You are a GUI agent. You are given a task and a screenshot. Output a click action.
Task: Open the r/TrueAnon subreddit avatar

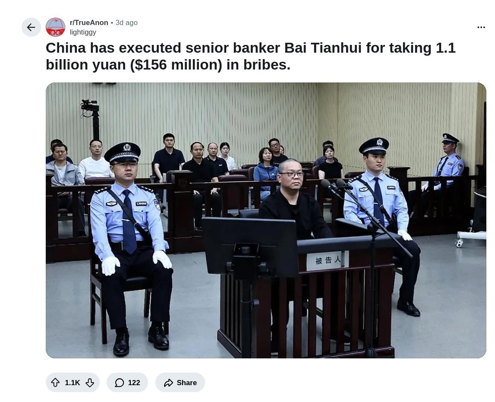point(56,27)
